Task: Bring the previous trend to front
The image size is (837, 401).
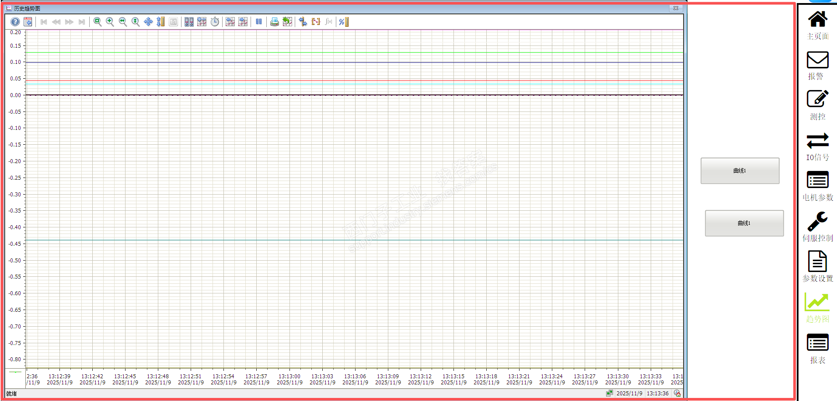Action: [230, 22]
